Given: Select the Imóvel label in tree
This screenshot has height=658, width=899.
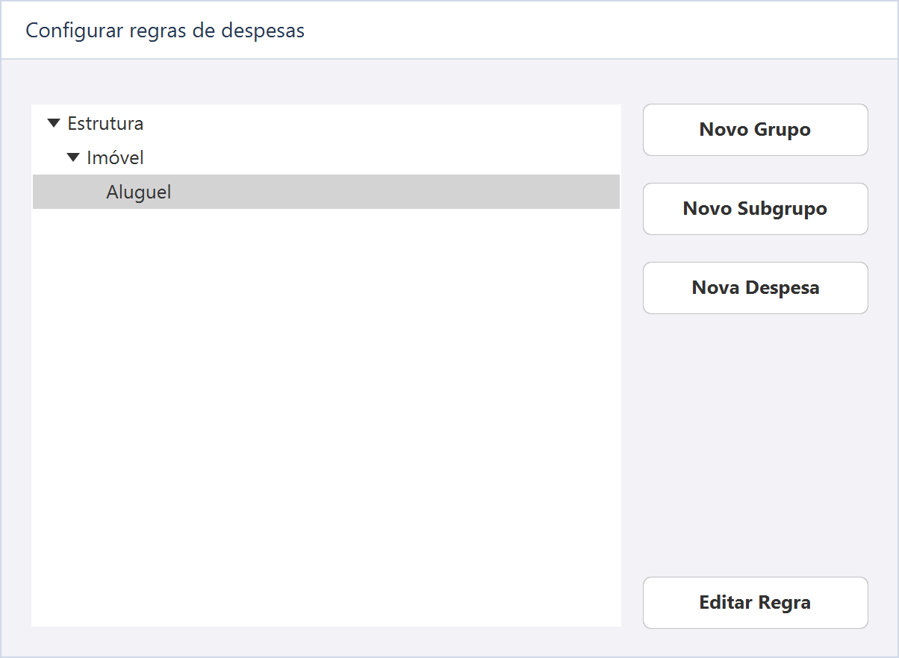Looking at the screenshot, I should click(115, 157).
